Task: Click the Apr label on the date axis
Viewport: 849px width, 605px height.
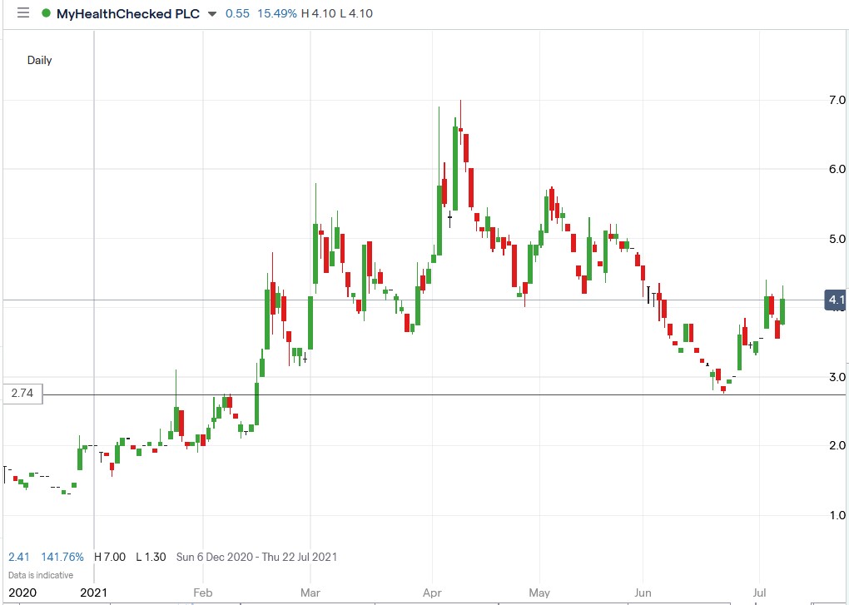Action: [x=431, y=593]
